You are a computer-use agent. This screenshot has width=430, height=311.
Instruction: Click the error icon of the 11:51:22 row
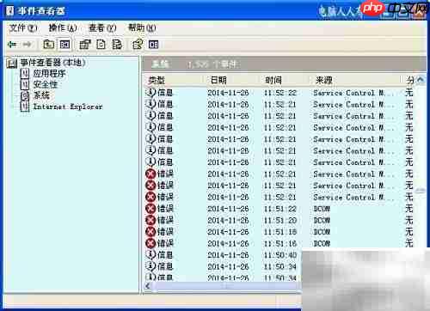click(150, 209)
